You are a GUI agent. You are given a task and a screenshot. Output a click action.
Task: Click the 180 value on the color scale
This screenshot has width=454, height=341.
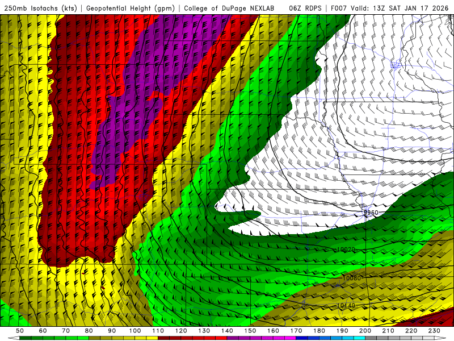[x=319, y=331]
